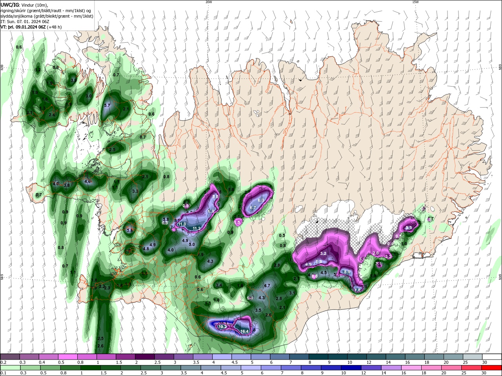This screenshot has height=376, width=502.
Task: Click the 4.6 value on the map
Action: pos(88,181)
